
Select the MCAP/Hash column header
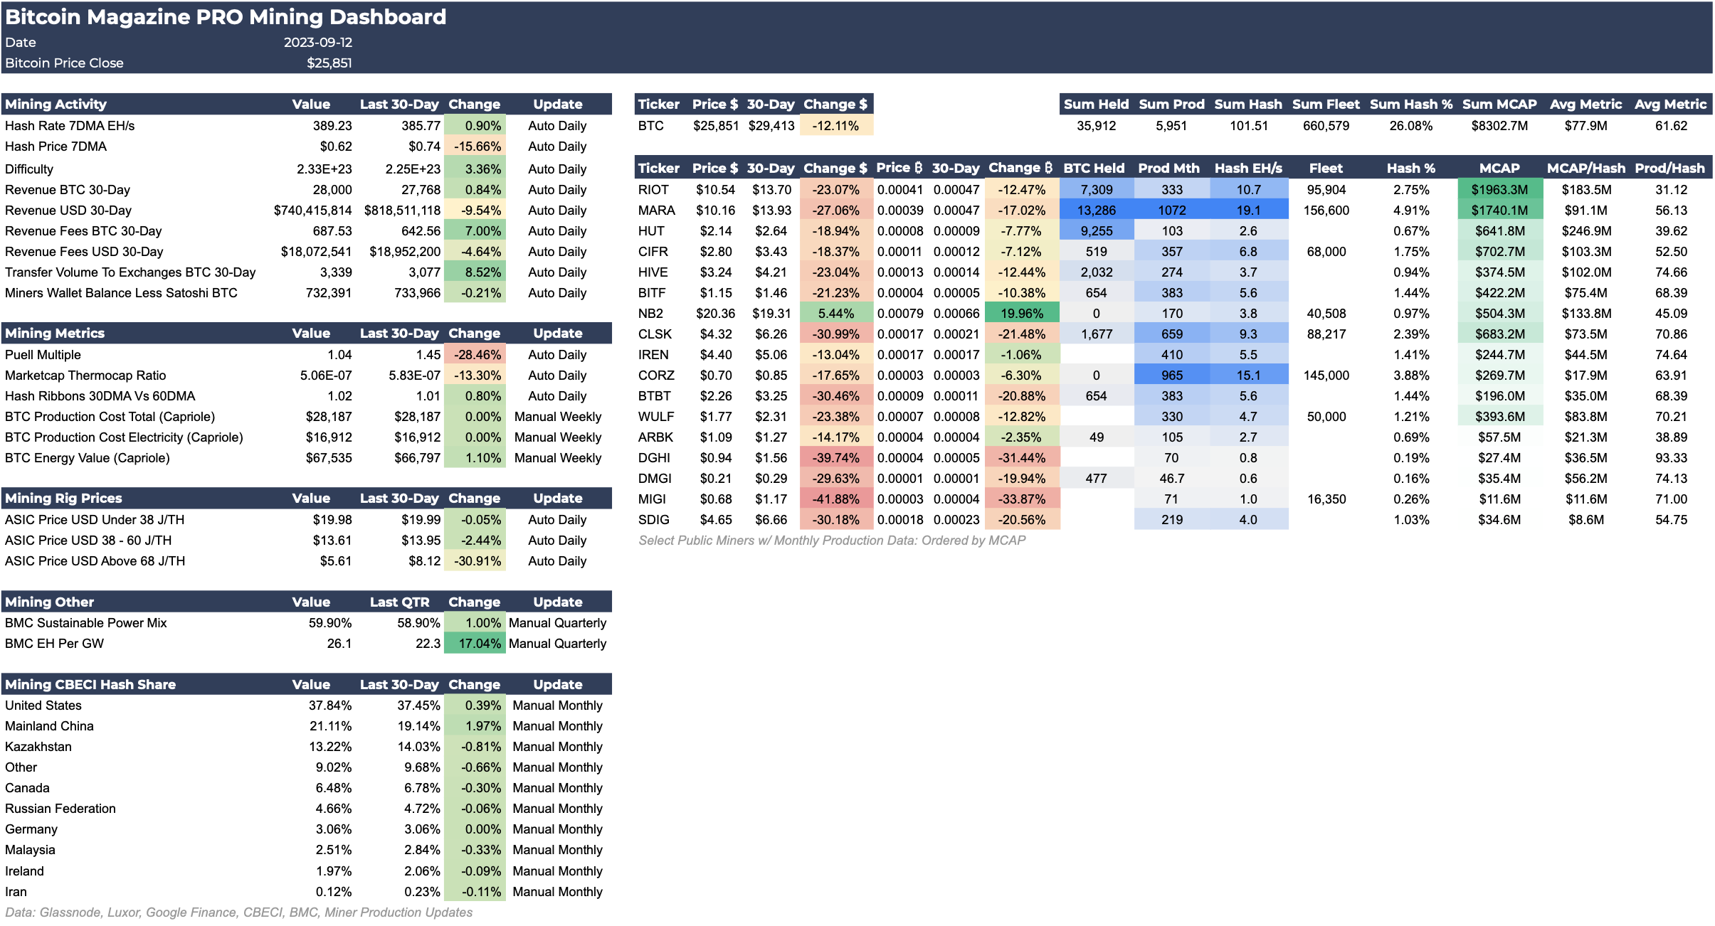pyautogui.click(x=1586, y=169)
